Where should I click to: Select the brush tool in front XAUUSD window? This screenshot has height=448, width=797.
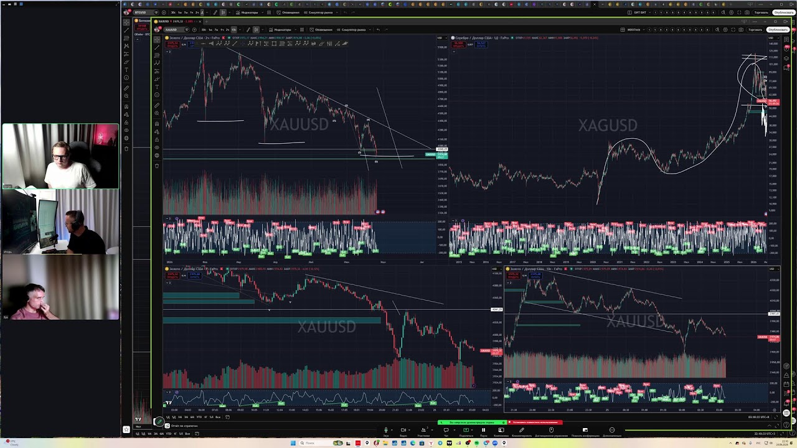coord(157,80)
